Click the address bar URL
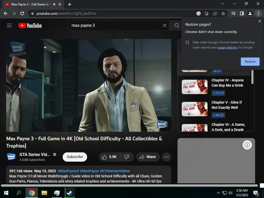 [x=66, y=13]
